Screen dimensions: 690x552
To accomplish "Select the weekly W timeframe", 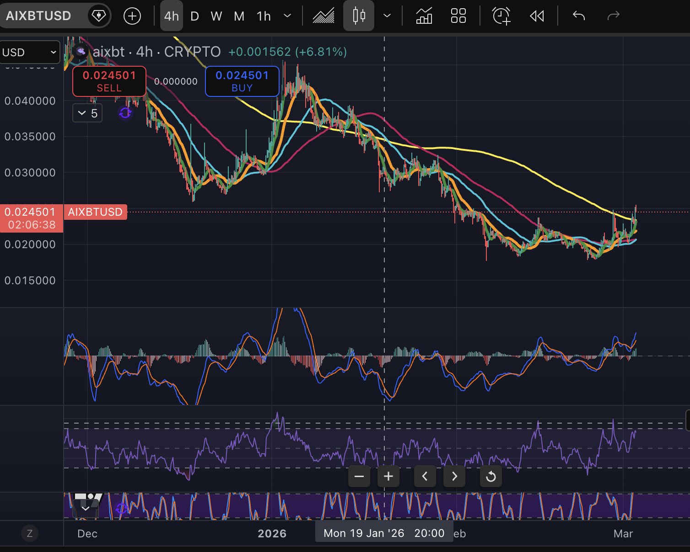I will point(216,16).
